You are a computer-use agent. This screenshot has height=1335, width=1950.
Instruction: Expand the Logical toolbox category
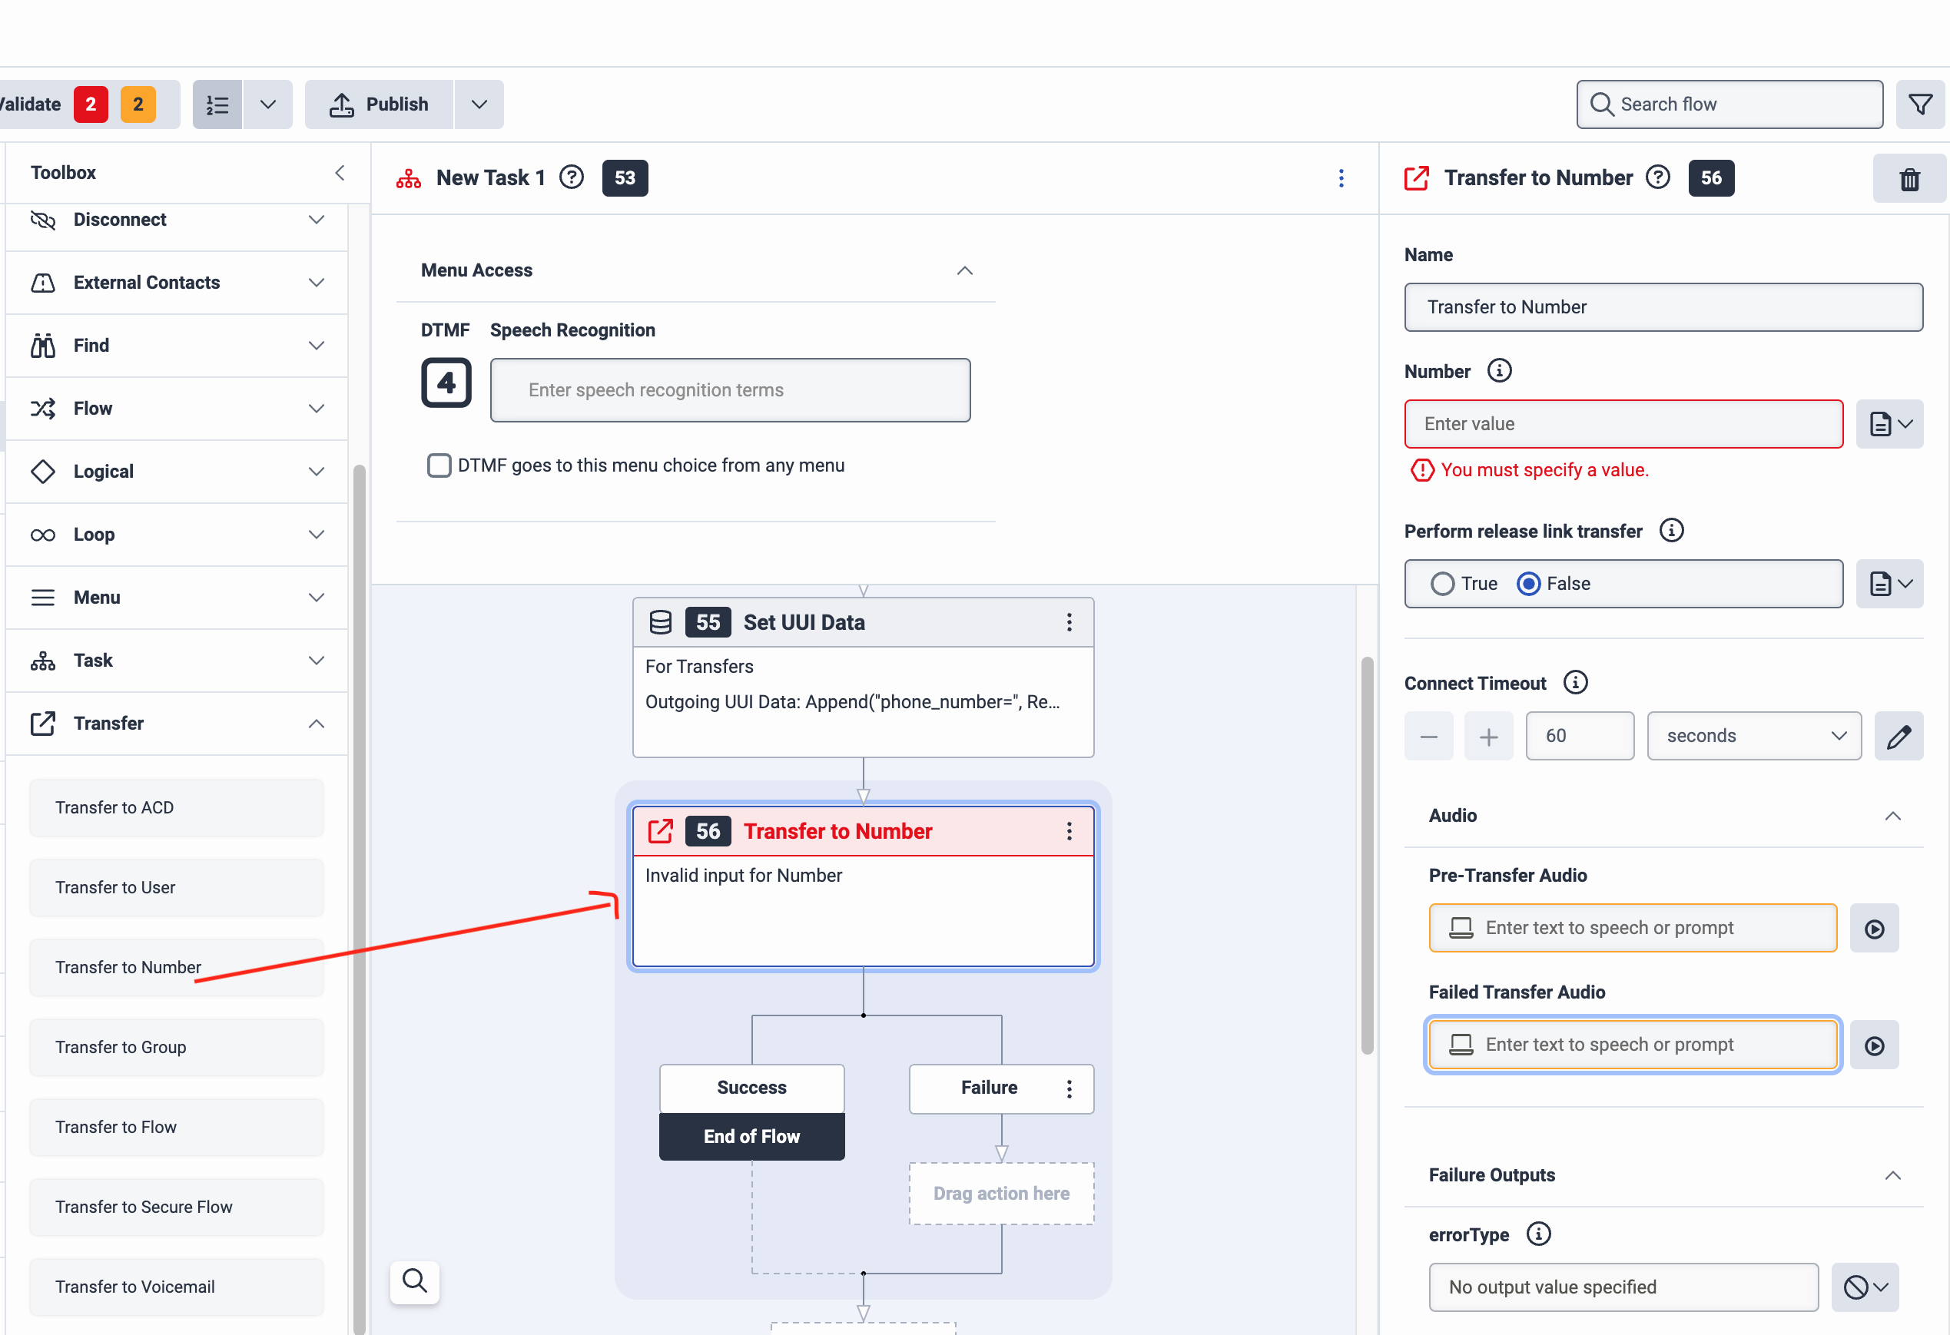pos(176,472)
